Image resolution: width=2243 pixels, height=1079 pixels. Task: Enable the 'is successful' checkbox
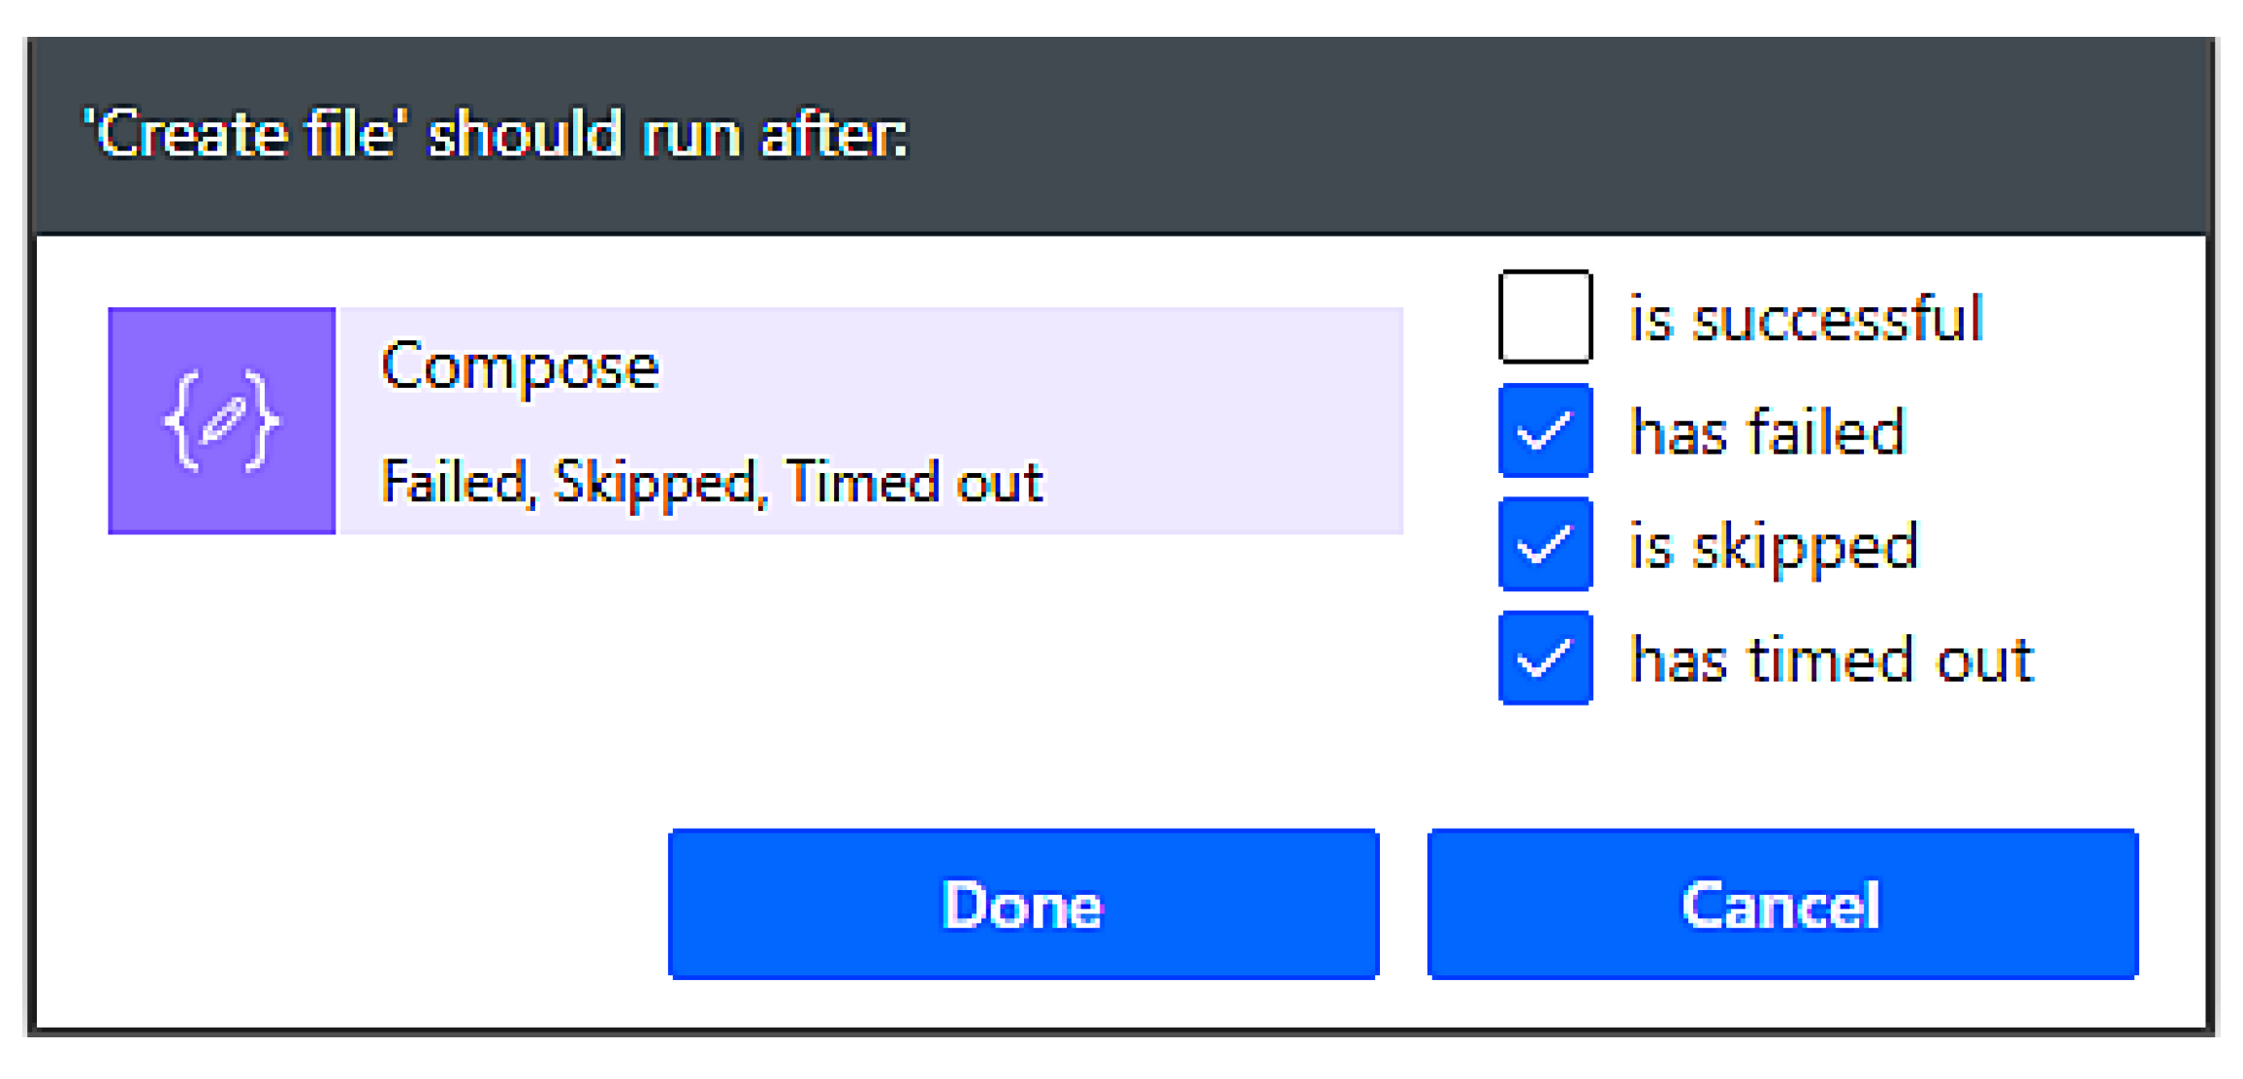click(1545, 317)
